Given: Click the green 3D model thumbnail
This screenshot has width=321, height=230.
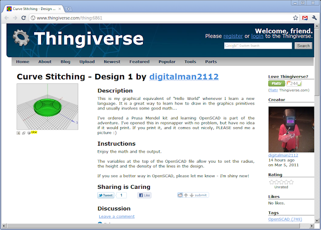Looking at the screenshot, I should [x=47, y=106].
